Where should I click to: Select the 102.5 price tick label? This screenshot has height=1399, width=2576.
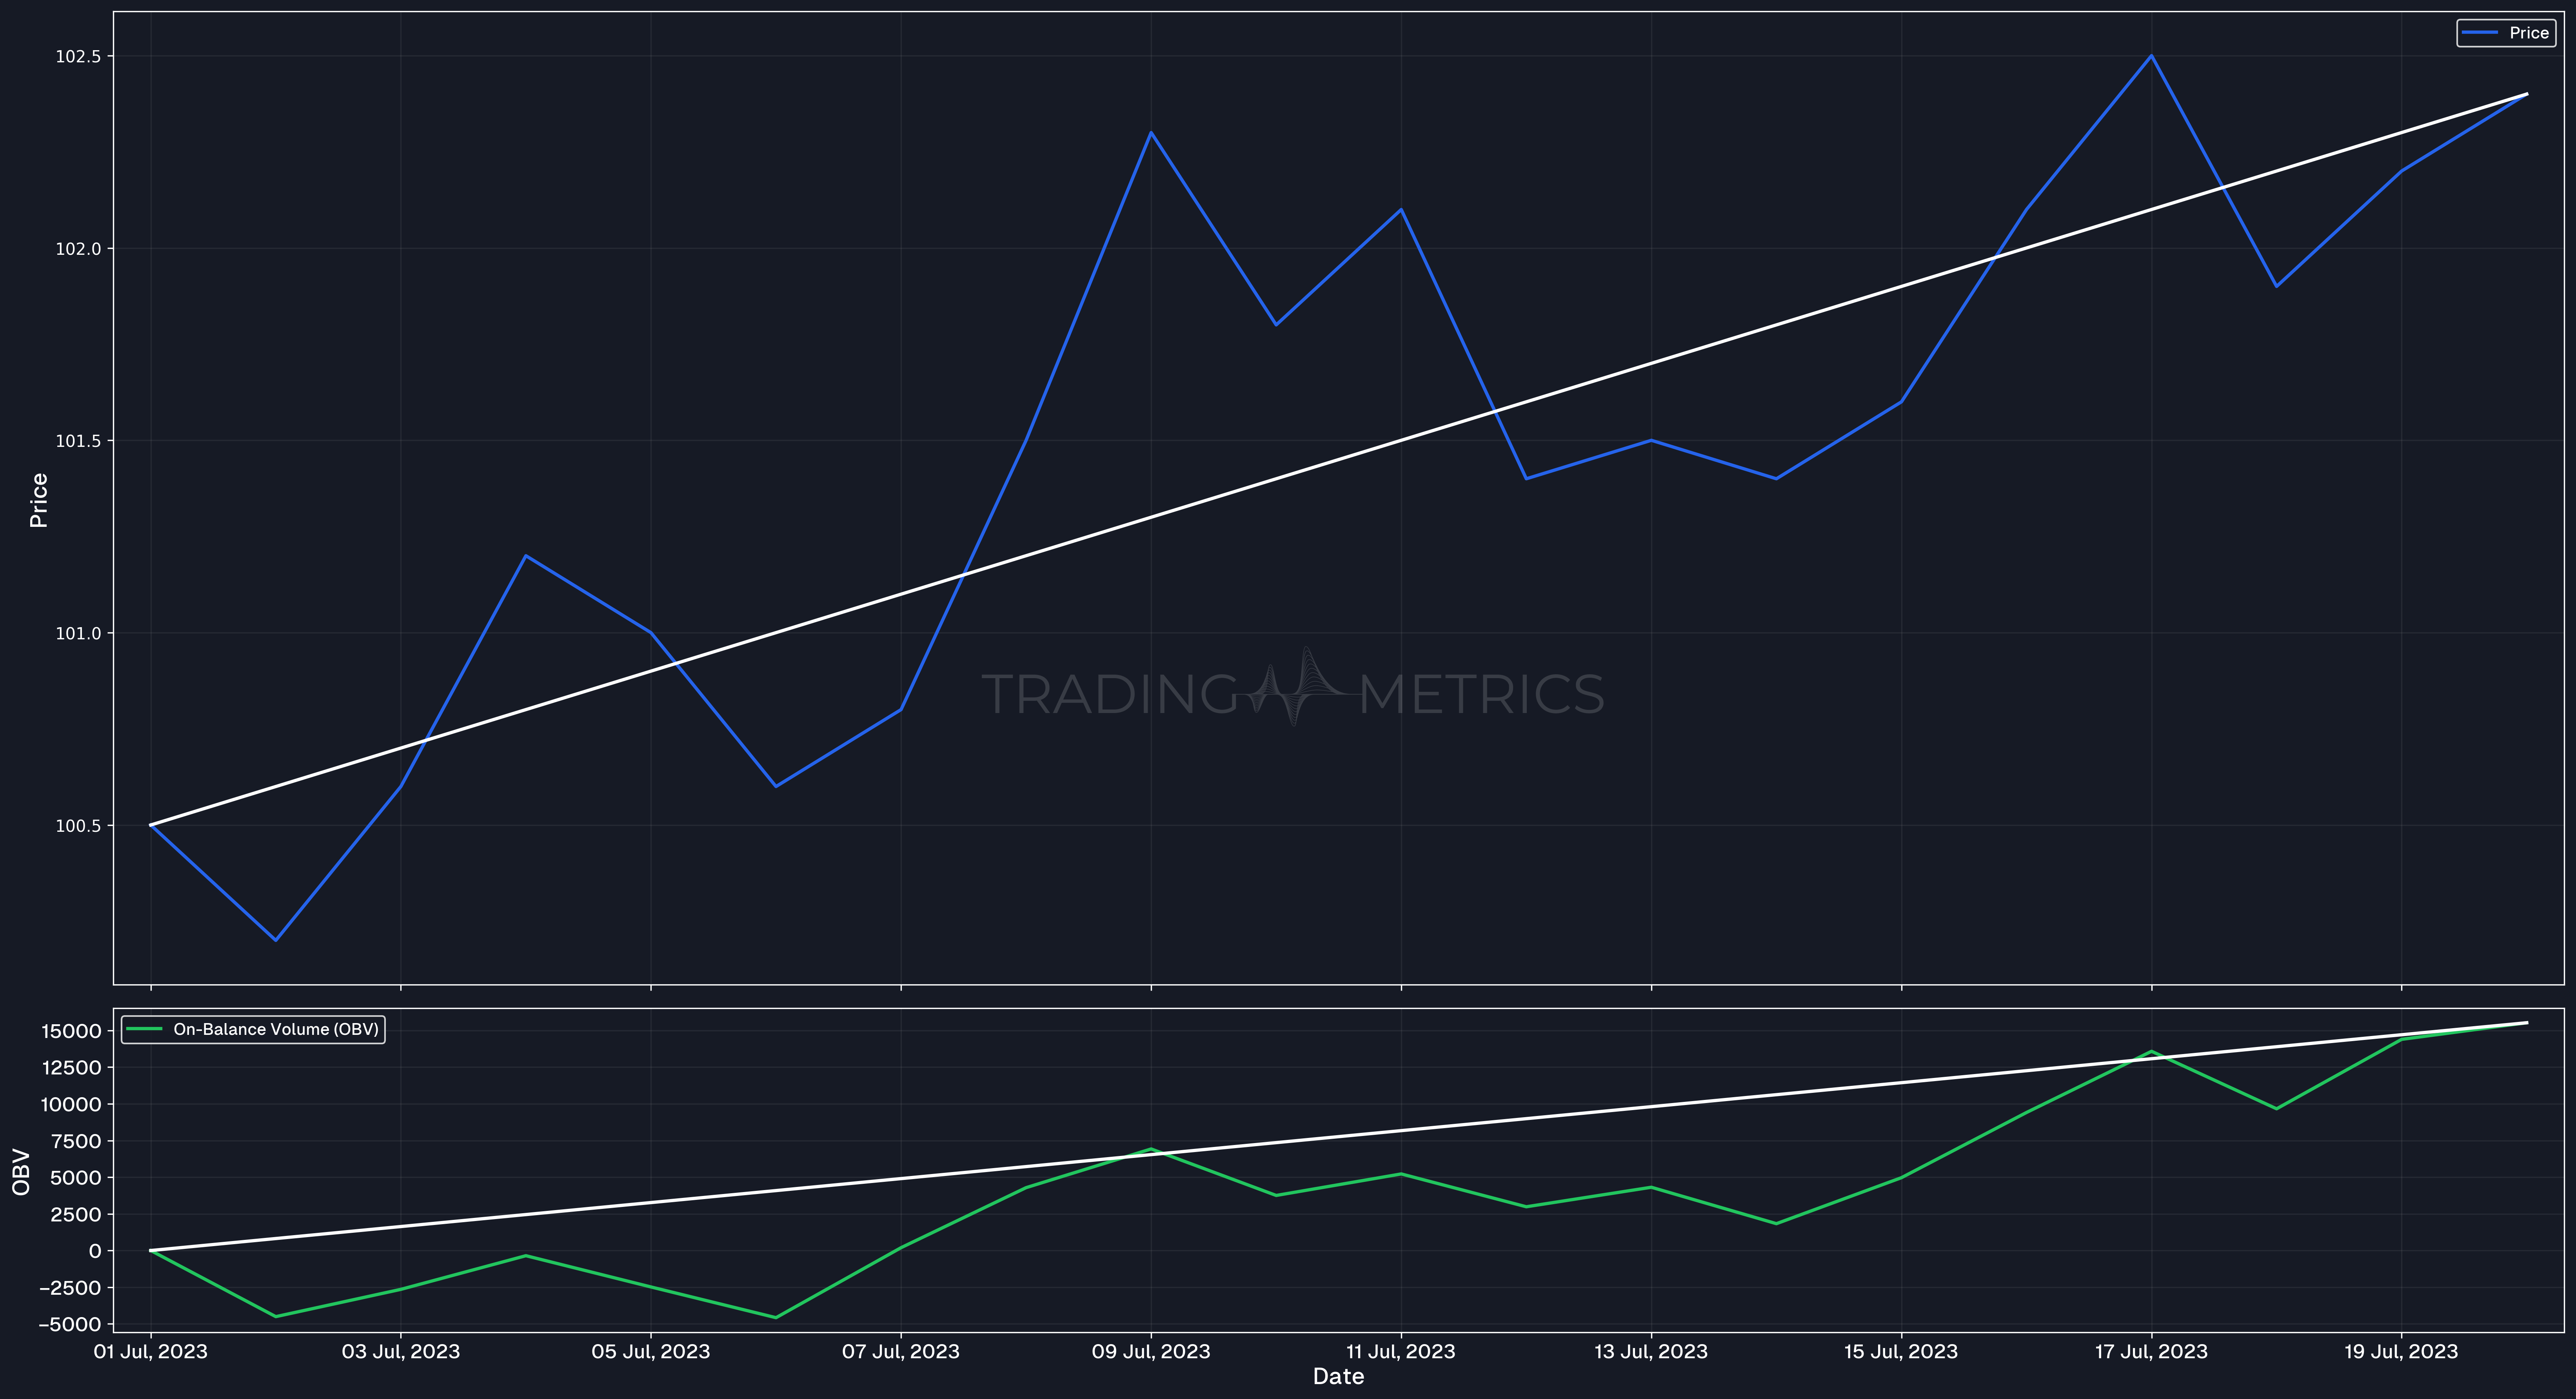[x=78, y=57]
